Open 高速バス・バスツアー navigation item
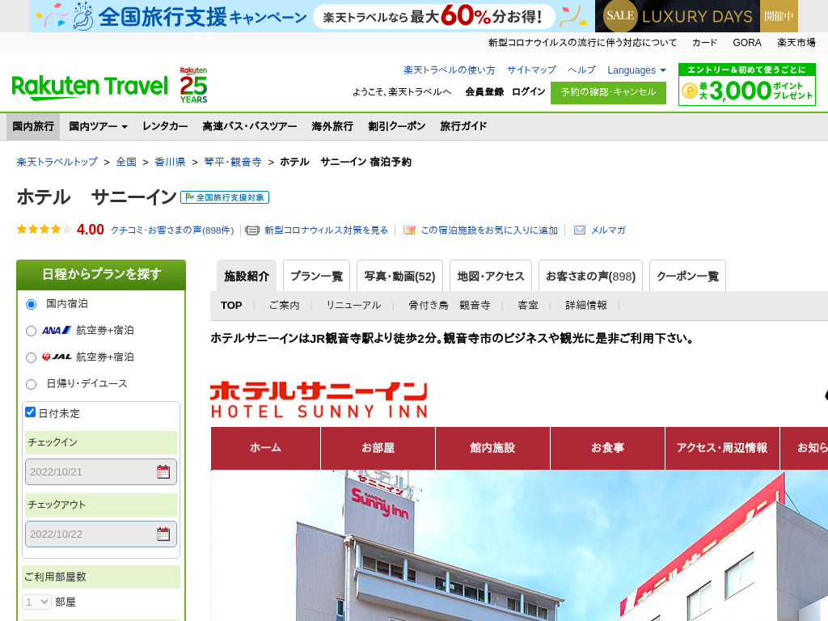The image size is (828, 621). click(x=250, y=126)
